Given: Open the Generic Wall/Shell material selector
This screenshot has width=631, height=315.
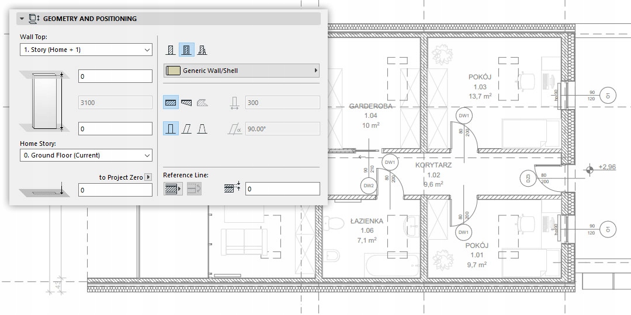Looking at the screenshot, I should click(242, 71).
